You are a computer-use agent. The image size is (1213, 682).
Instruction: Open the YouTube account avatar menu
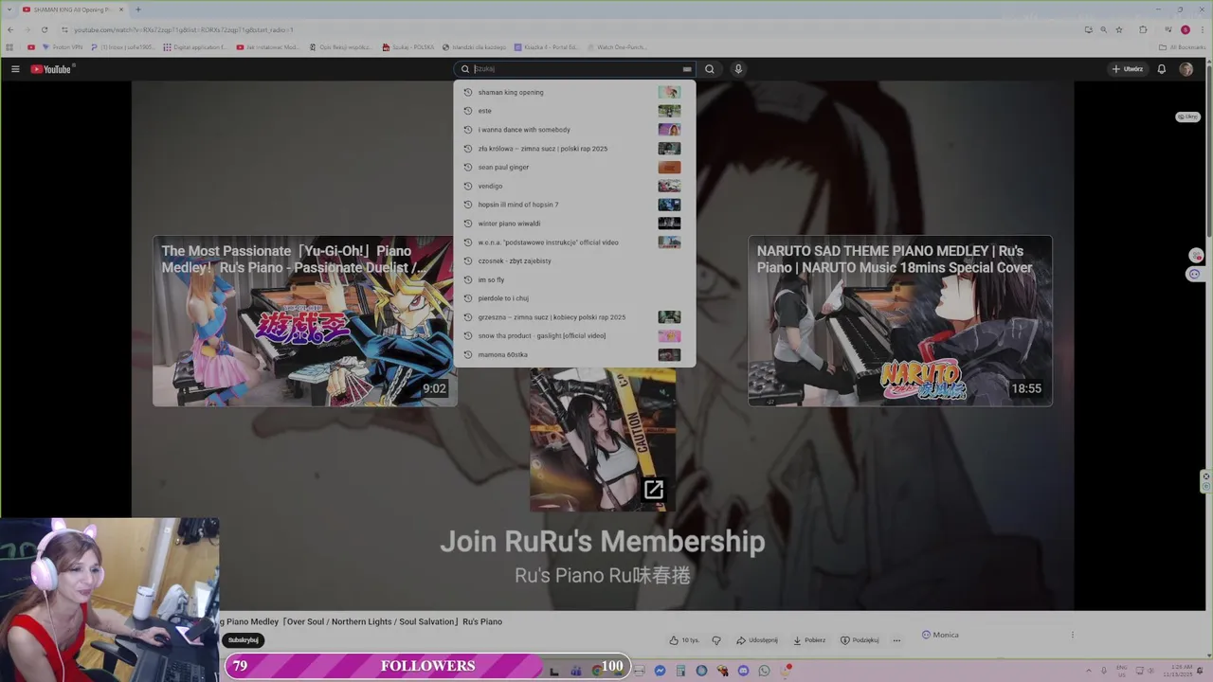coord(1186,69)
